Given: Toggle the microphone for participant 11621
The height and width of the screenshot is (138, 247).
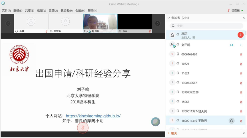Looking at the screenshot, I should click(x=241, y=73).
